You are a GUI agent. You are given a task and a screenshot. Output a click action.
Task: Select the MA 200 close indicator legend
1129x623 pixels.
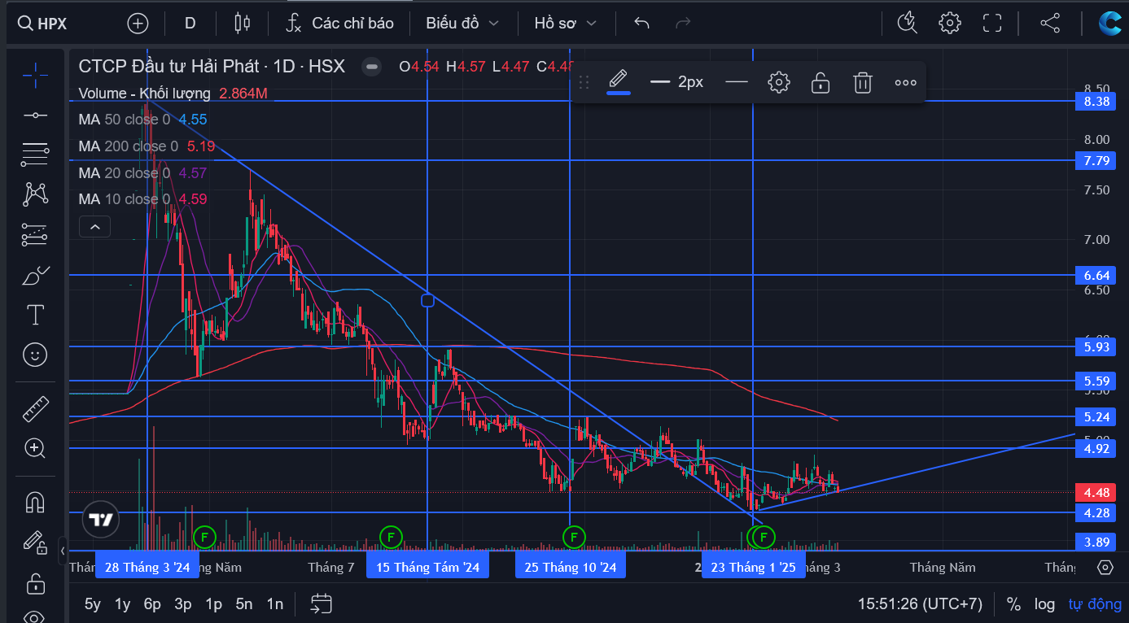128,146
